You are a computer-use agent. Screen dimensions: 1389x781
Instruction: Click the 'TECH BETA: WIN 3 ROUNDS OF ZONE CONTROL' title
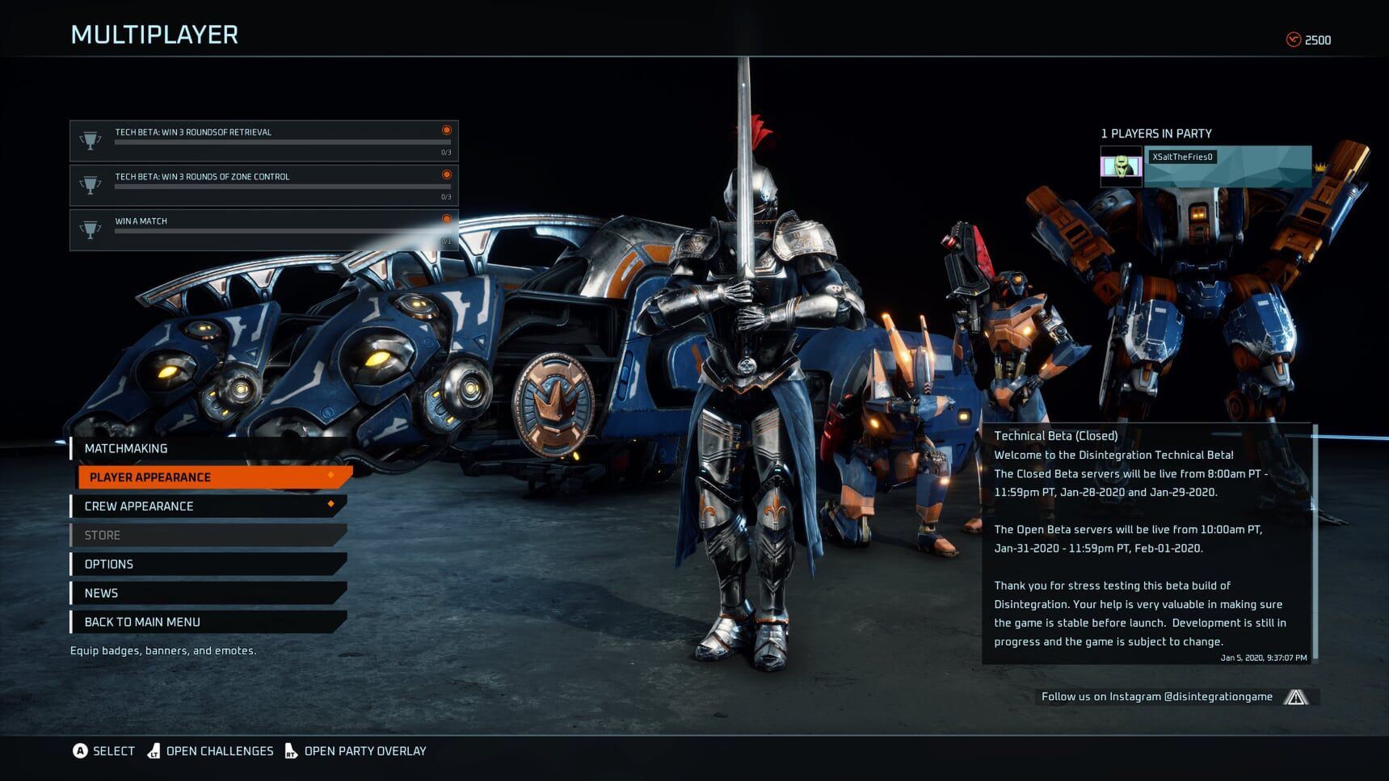click(x=202, y=176)
